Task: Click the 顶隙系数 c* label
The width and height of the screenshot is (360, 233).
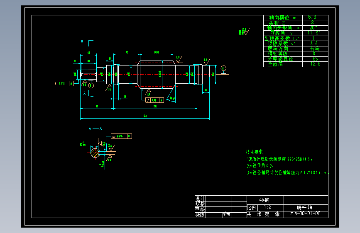Action: pyautogui.click(x=282, y=44)
